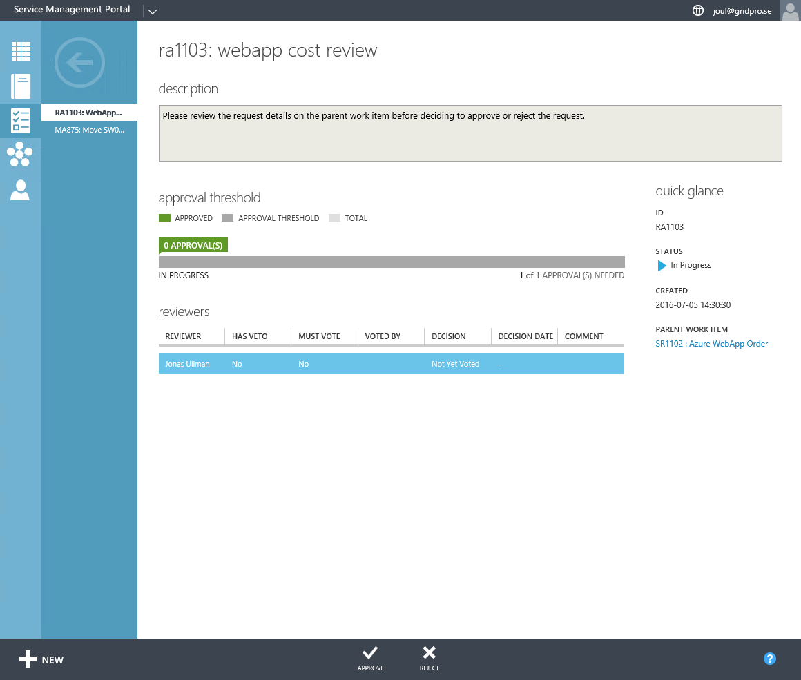Select the checklist activities sidebar icon

click(x=21, y=121)
